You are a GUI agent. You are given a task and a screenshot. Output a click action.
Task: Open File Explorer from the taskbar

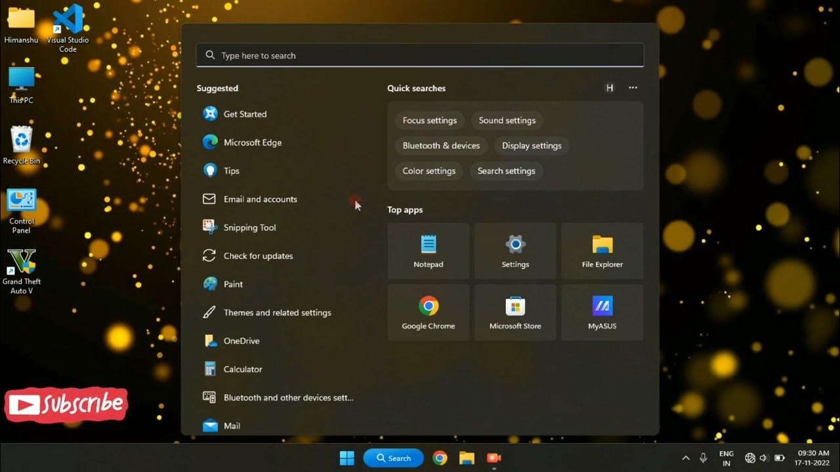click(x=467, y=458)
